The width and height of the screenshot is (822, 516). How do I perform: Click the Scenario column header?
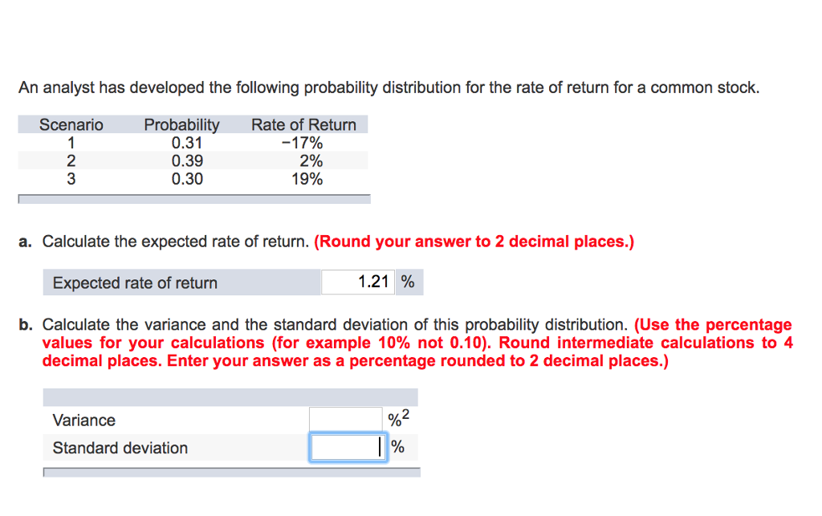pos(71,124)
